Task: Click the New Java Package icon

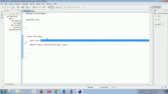Action: tap(34, 7)
